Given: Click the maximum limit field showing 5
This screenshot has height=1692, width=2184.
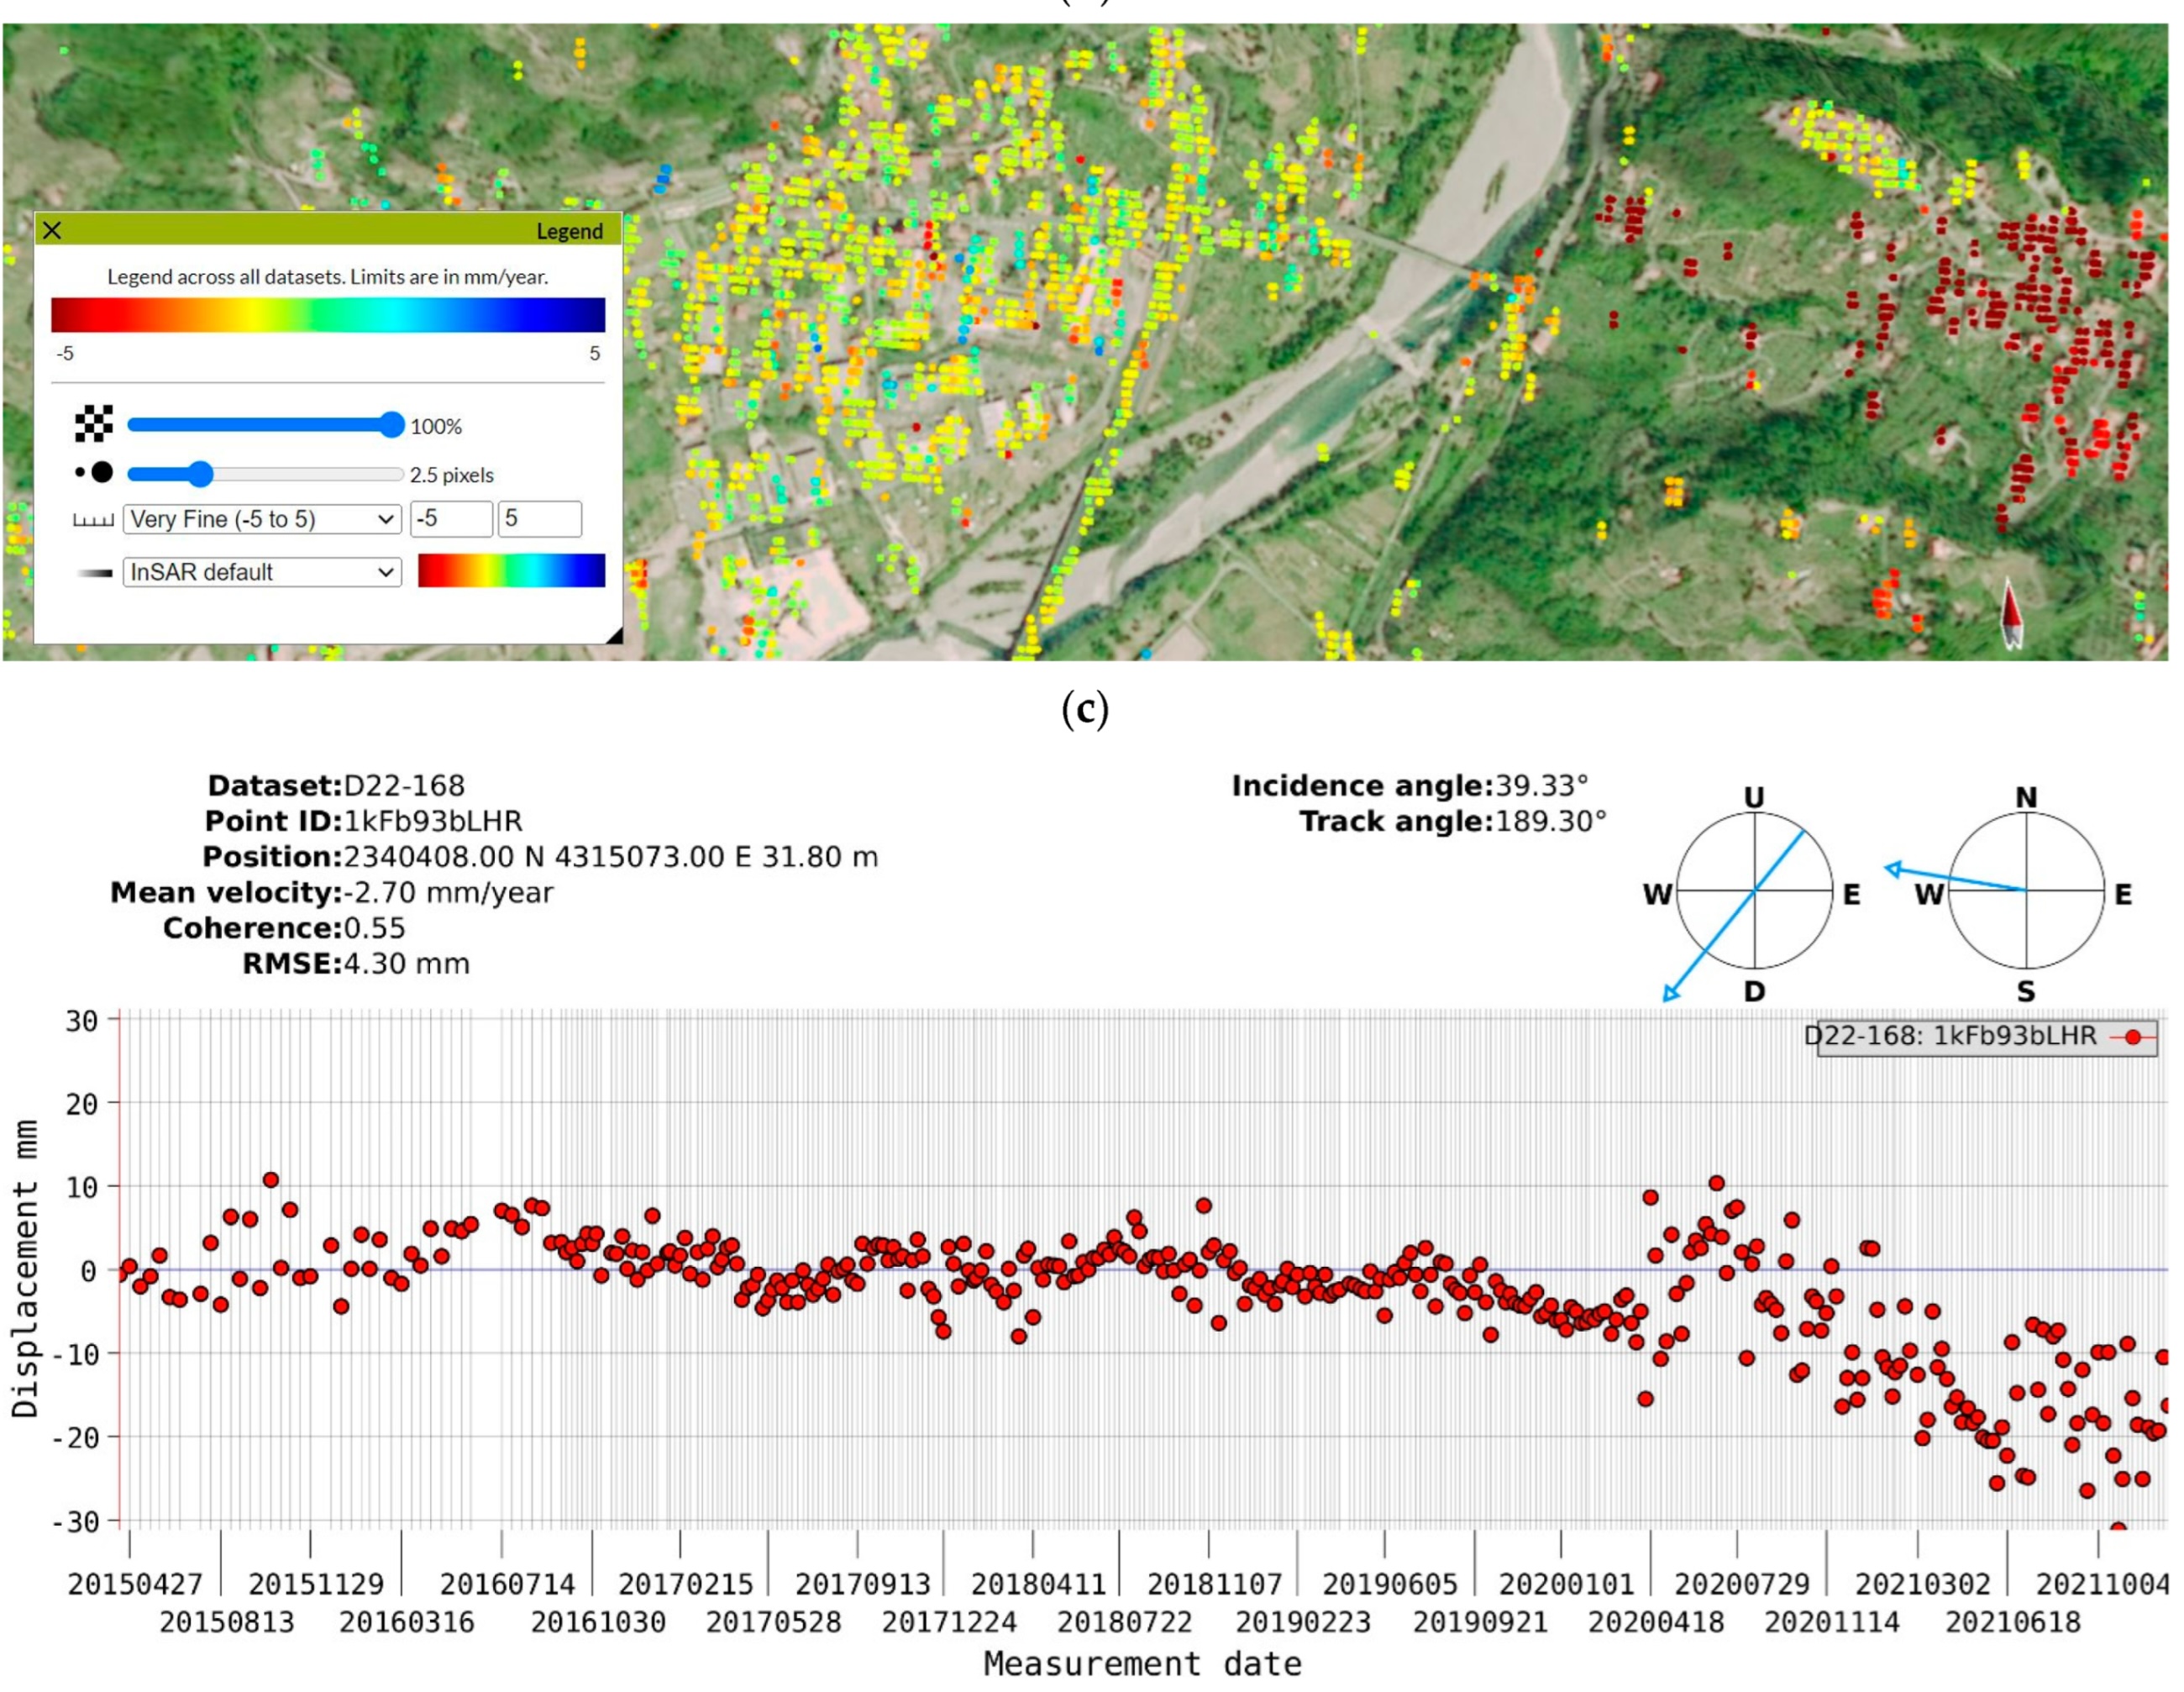Looking at the screenshot, I should click(540, 519).
